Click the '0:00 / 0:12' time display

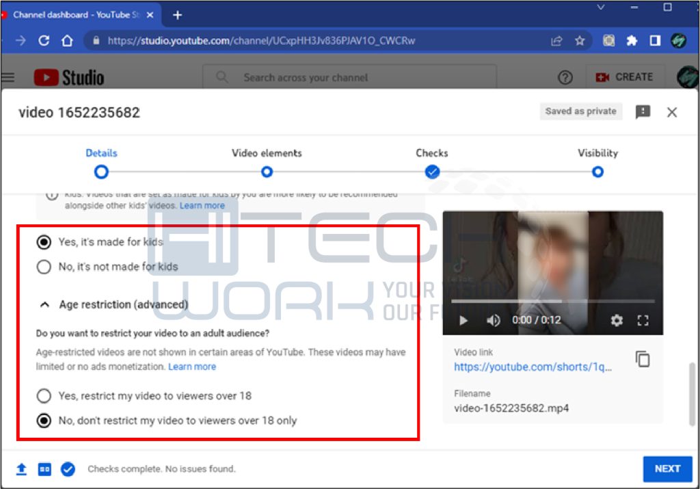(x=536, y=320)
